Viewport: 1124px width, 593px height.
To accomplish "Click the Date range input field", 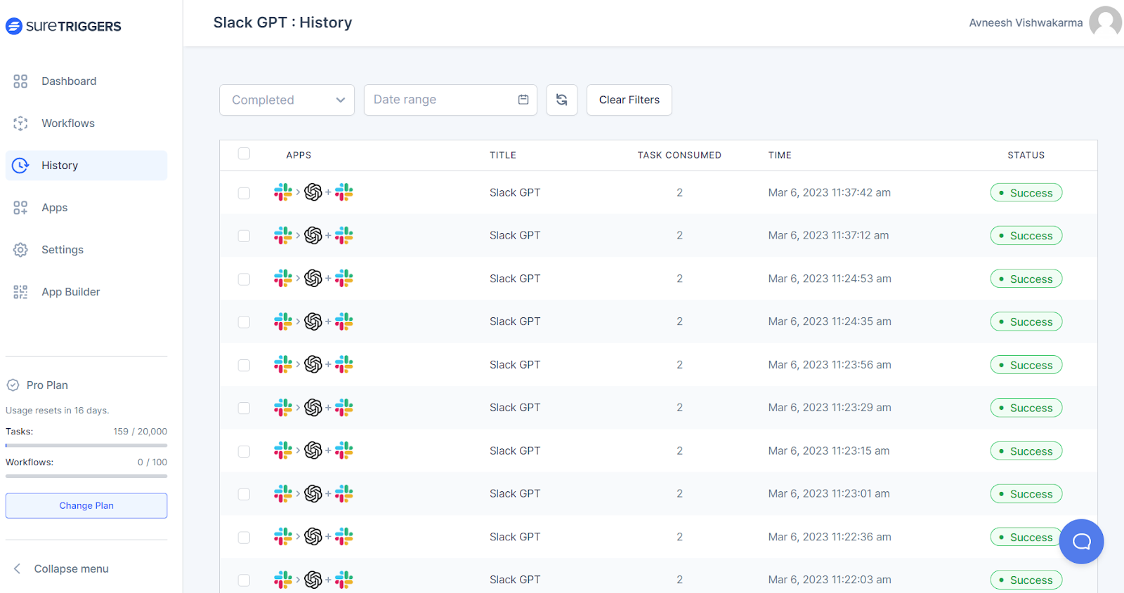I will click(450, 100).
